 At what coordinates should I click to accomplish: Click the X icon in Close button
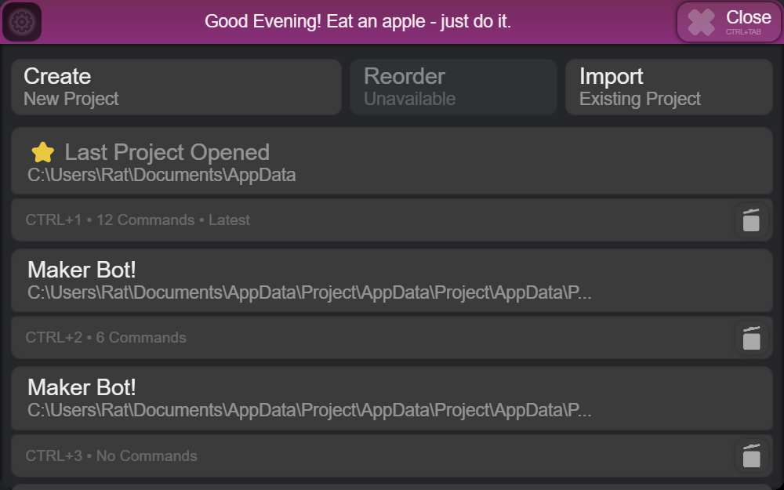coord(701,23)
